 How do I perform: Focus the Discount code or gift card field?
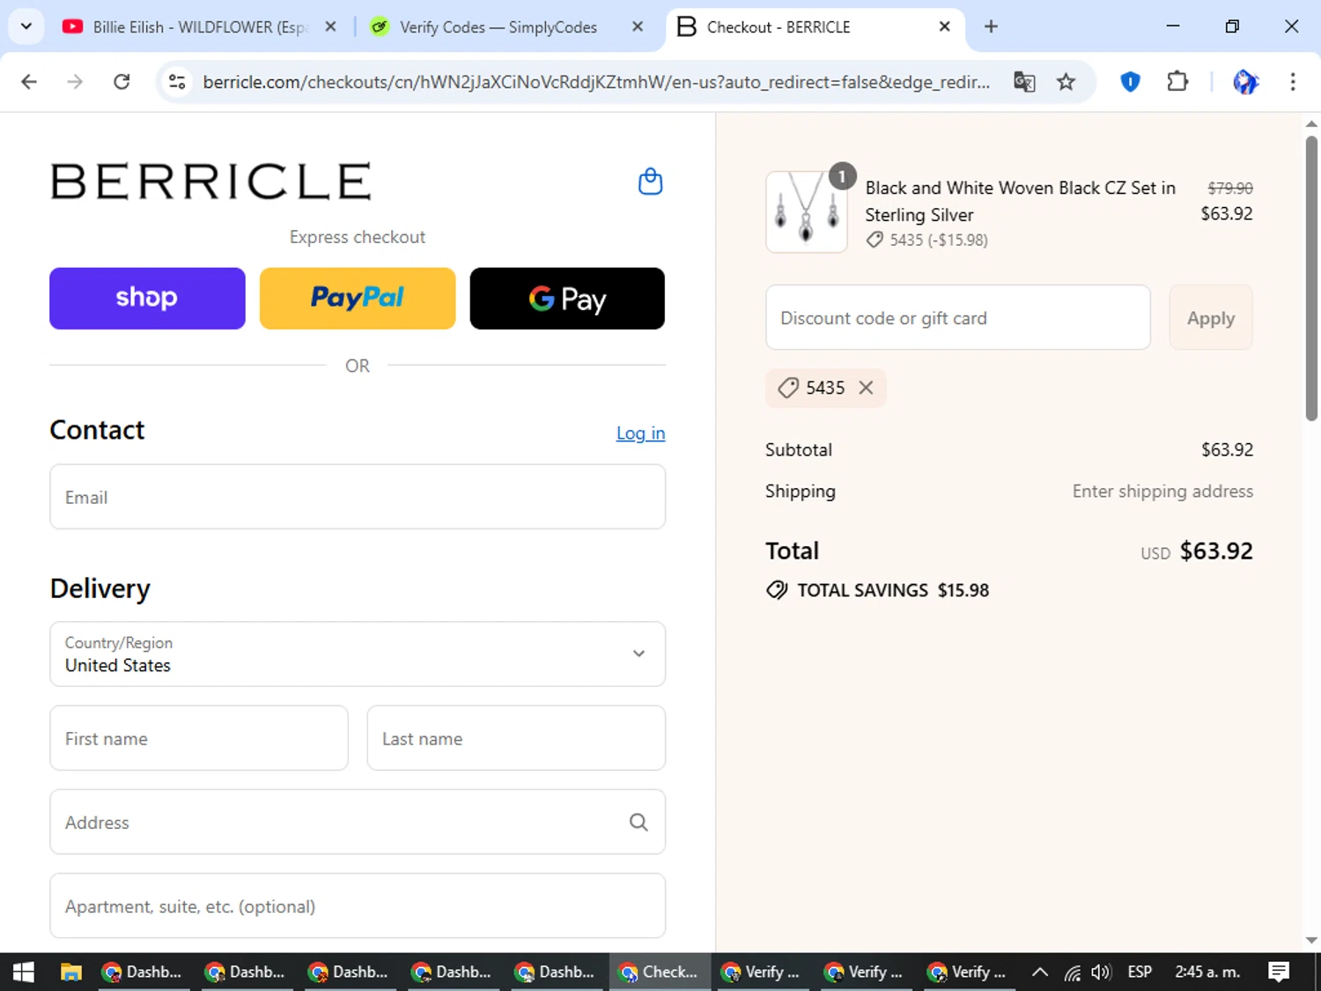[958, 318]
